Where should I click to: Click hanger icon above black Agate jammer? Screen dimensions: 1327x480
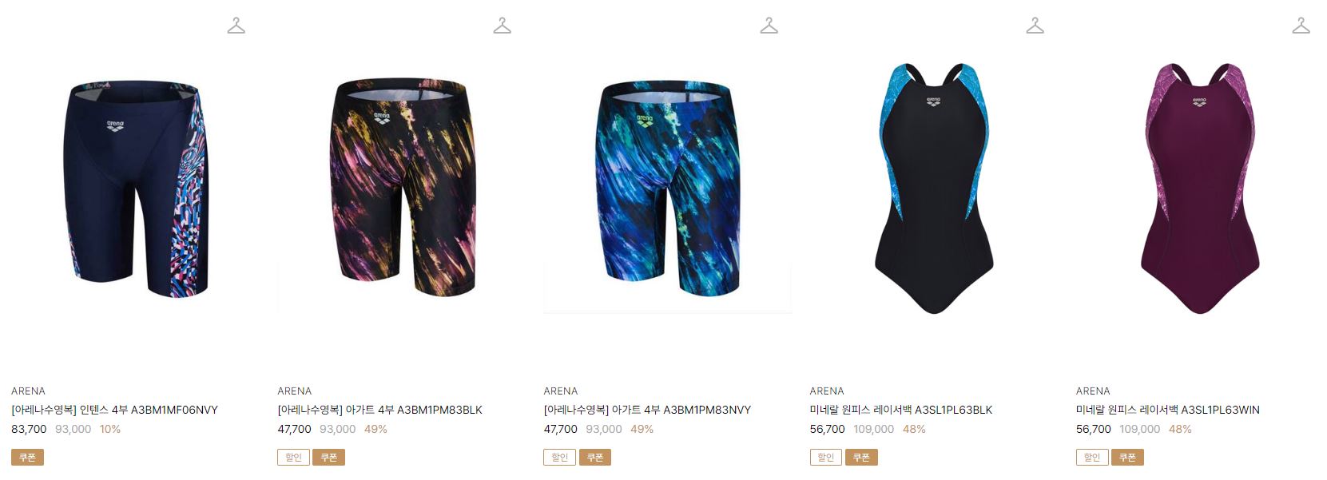(502, 26)
